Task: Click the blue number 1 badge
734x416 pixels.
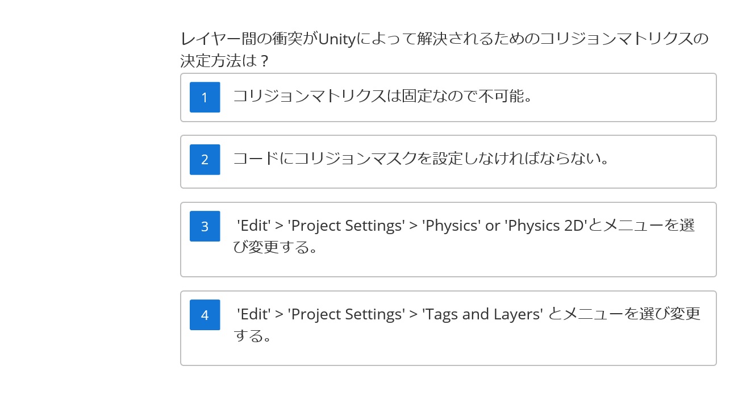Action: click(x=205, y=97)
